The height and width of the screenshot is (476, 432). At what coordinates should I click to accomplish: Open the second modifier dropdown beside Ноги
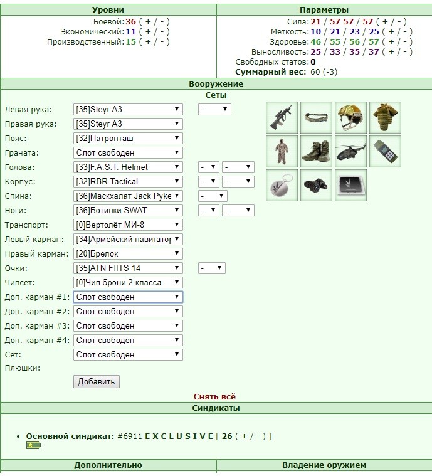tap(238, 210)
